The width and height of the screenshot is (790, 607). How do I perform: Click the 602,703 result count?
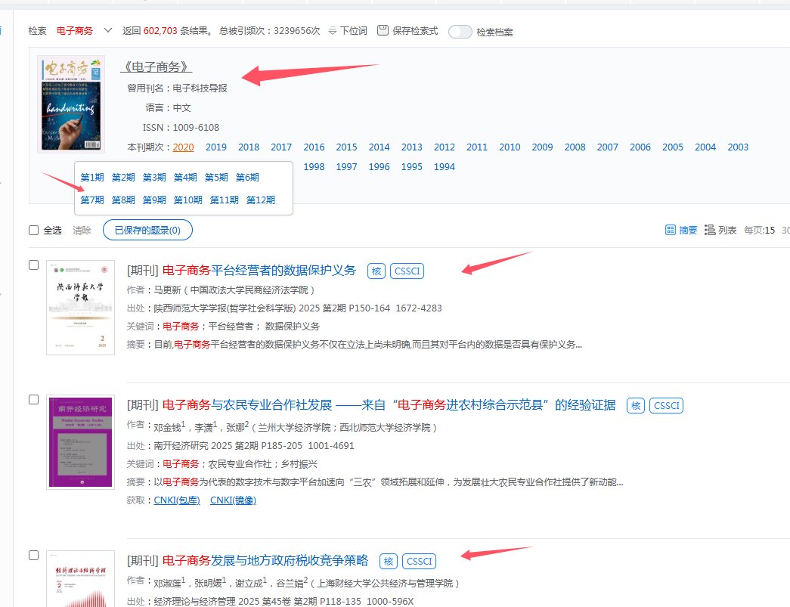160,31
